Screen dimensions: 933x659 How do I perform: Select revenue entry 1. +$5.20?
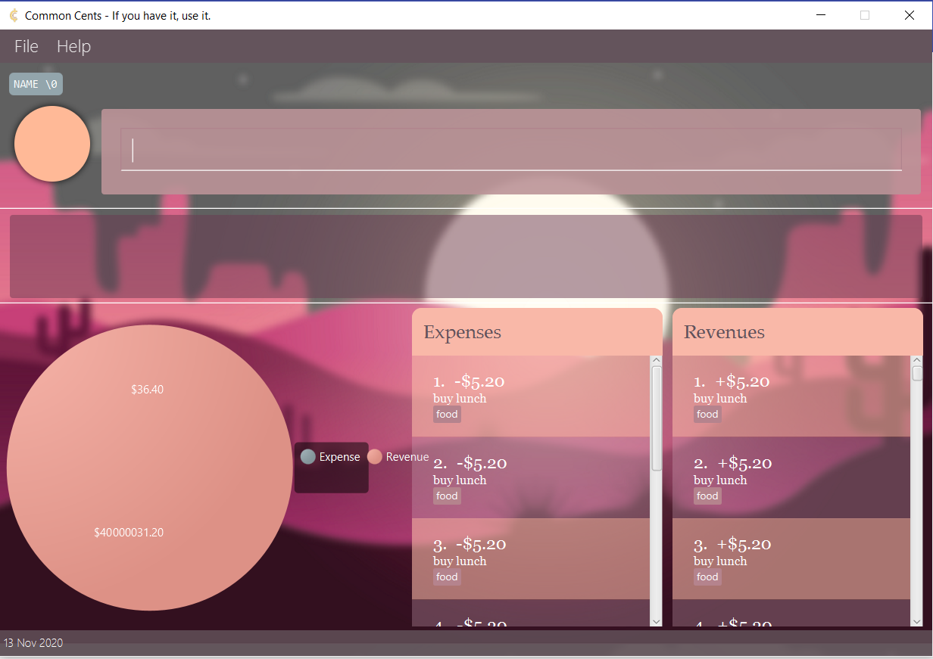(791, 396)
